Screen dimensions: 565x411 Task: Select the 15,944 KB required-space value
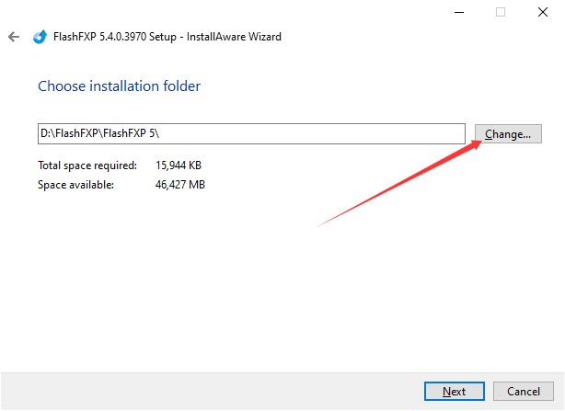pos(180,166)
